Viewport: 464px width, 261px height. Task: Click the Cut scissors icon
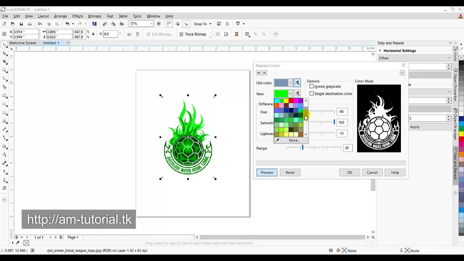point(40,24)
